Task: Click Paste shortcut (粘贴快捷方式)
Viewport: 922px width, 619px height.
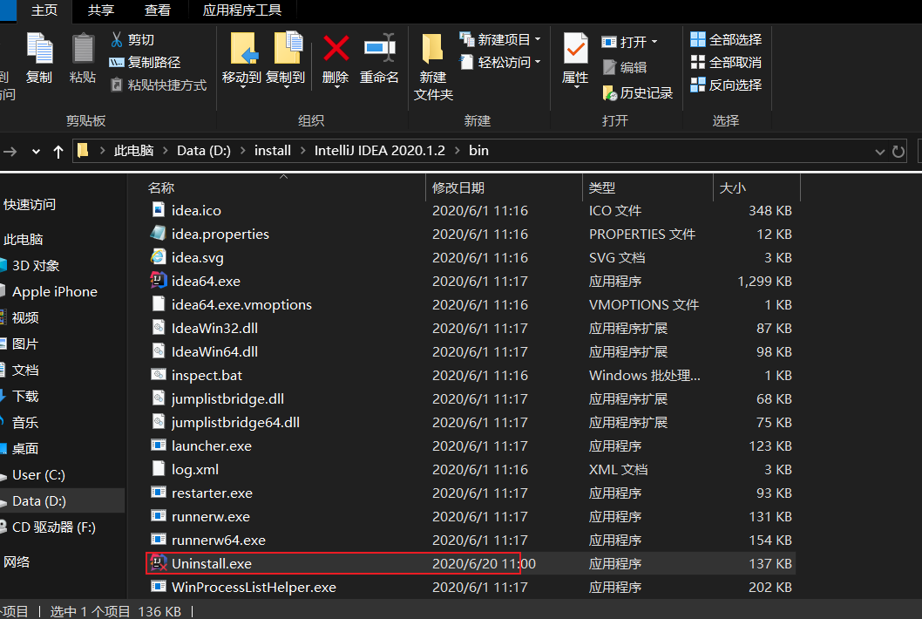Action: point(159,85)
